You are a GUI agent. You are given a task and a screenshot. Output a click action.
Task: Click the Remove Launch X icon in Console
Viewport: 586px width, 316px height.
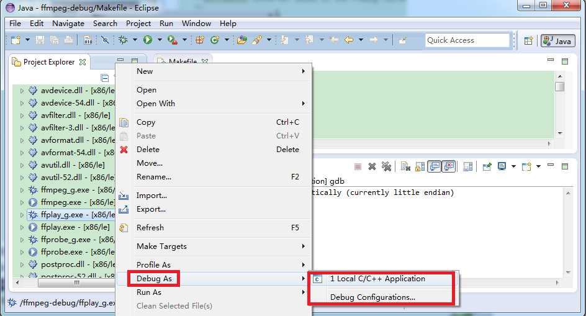point(372,166)
